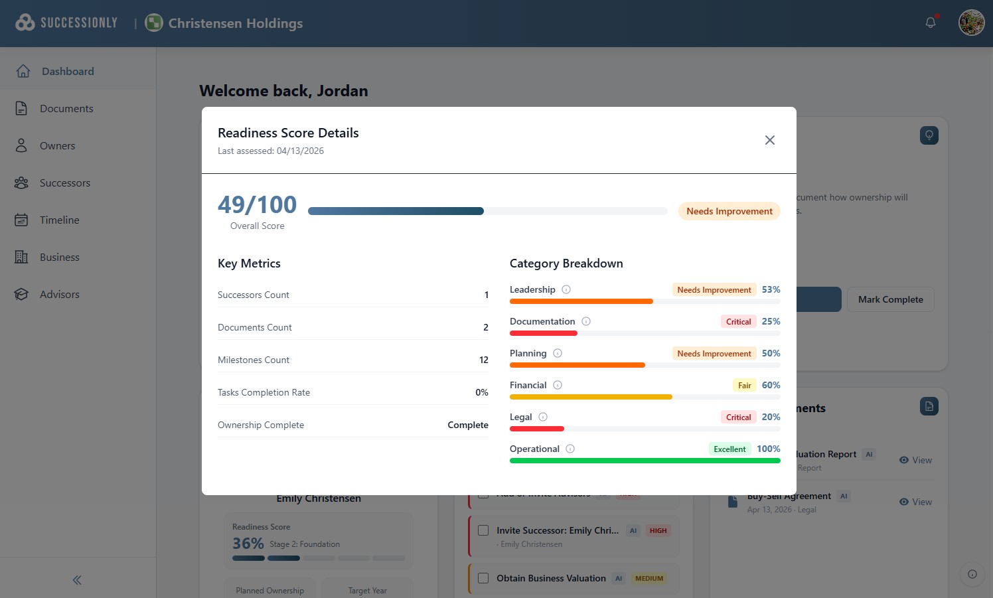Click the Timeline calendar icon in sidebar
This screenshot has height=598, width=993.
pyautogui.click(x=21, y=220)
